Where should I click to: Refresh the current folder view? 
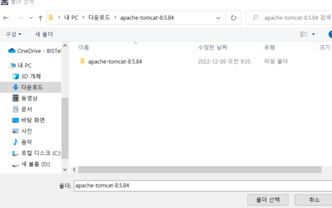coord(233,18)
